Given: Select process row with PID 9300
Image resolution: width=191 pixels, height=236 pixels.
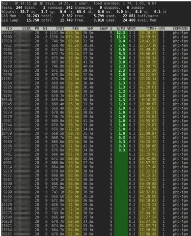Looking at the screenshot, I should tap(95, 37).
